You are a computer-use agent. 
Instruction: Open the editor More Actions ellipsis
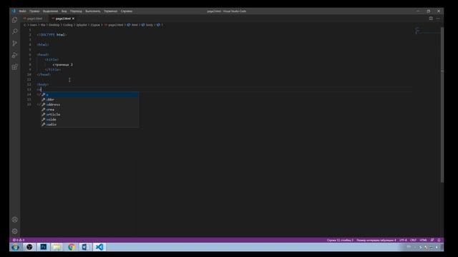click(x=438, y=19)
